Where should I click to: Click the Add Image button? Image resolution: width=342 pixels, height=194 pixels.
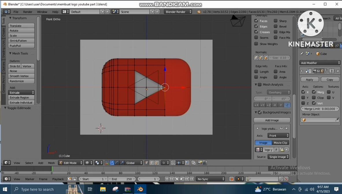point(272,120)
